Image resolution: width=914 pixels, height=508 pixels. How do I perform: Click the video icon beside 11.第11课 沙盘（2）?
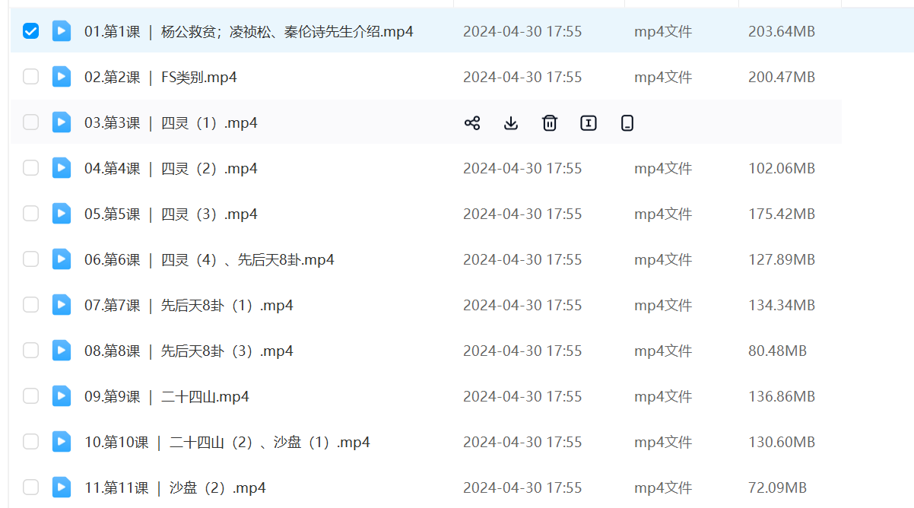pos(62,487)
